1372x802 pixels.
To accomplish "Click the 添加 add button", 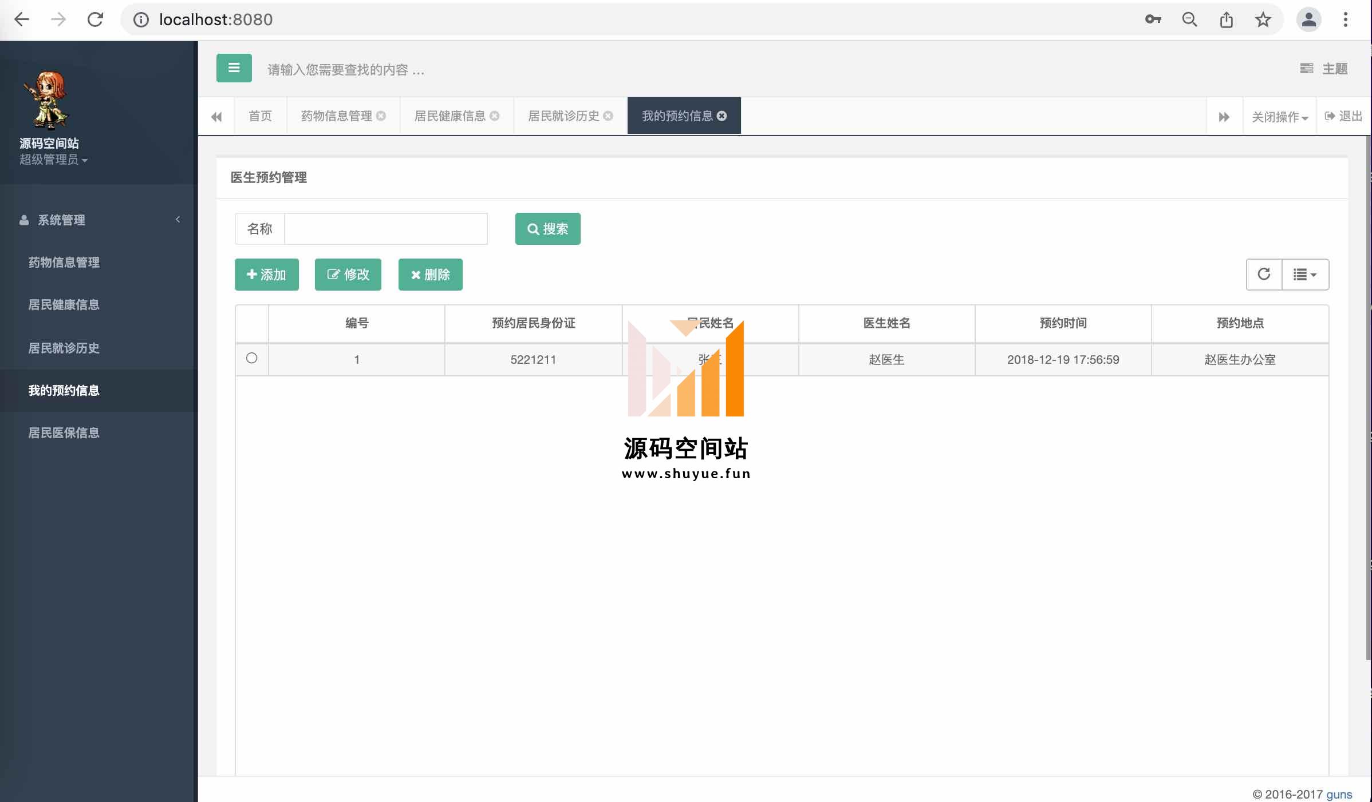I will click(x=266, y=275).
